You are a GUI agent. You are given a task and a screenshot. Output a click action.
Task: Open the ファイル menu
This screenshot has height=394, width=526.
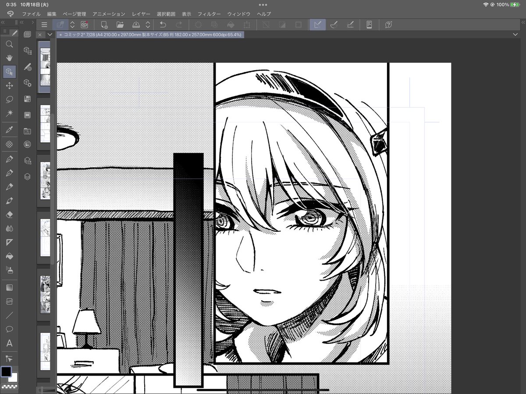pyautogui.click(x=31, y=14)
